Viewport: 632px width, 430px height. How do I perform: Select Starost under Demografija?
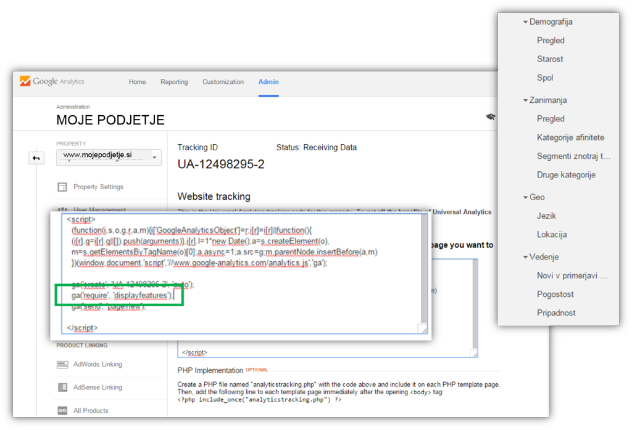(550, 59)
